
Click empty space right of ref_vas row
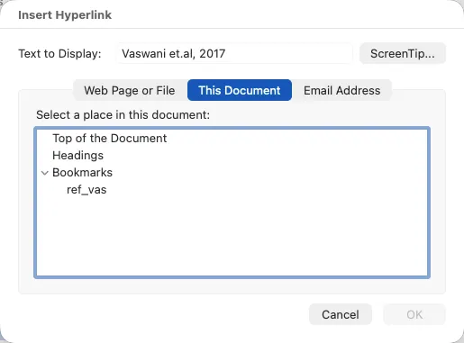click(x=267, y=190)
